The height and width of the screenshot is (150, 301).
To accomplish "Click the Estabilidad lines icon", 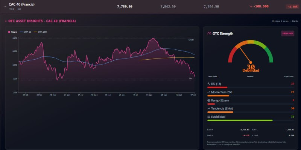I will pyautogui.click(x=209, y=117).
